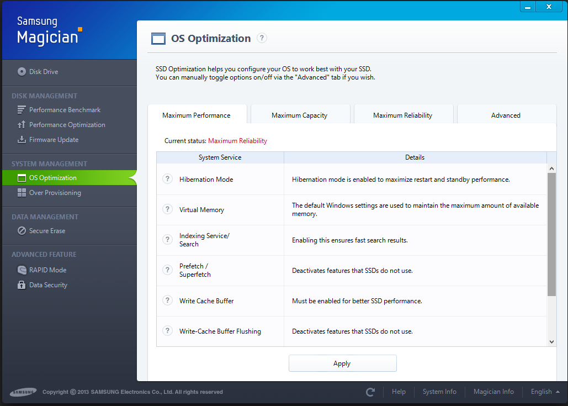Image resolution: width=568 pixels, height=406 pixels.
Task: Select the Firmware Update download icon
Action: click(22, 140)
